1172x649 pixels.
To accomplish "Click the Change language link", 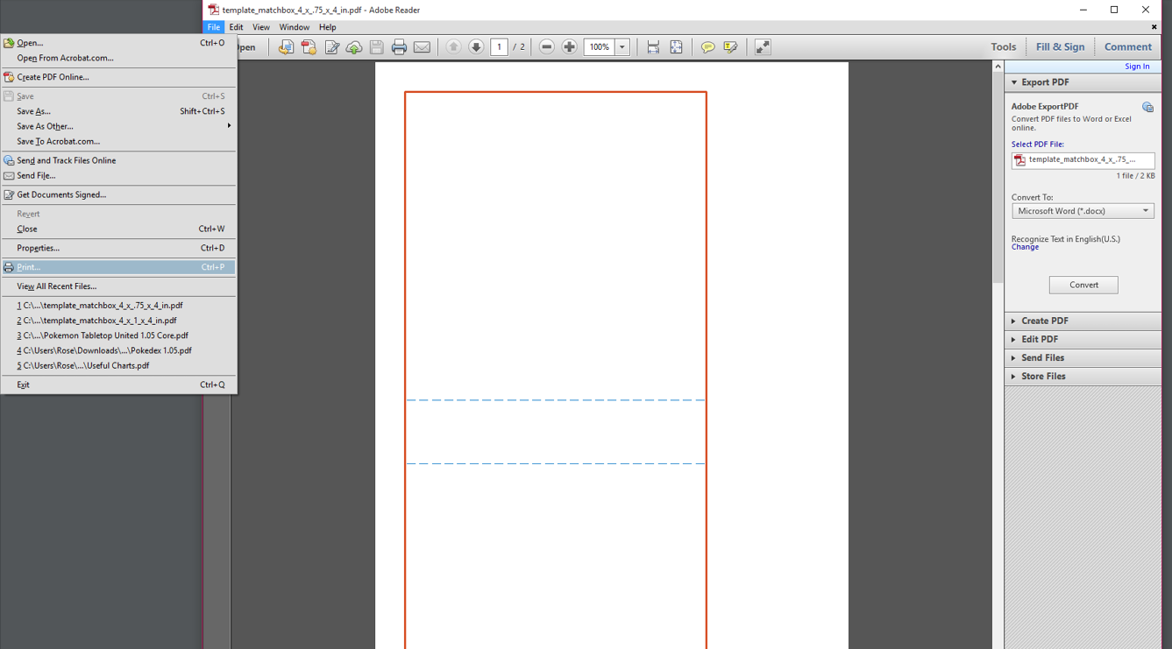I will click(1025, 247).
